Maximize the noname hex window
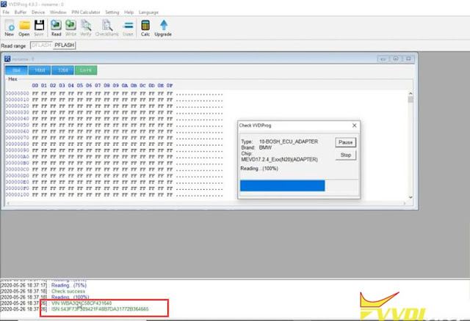The height and width of the screenshot is (321, 470). 396,59
